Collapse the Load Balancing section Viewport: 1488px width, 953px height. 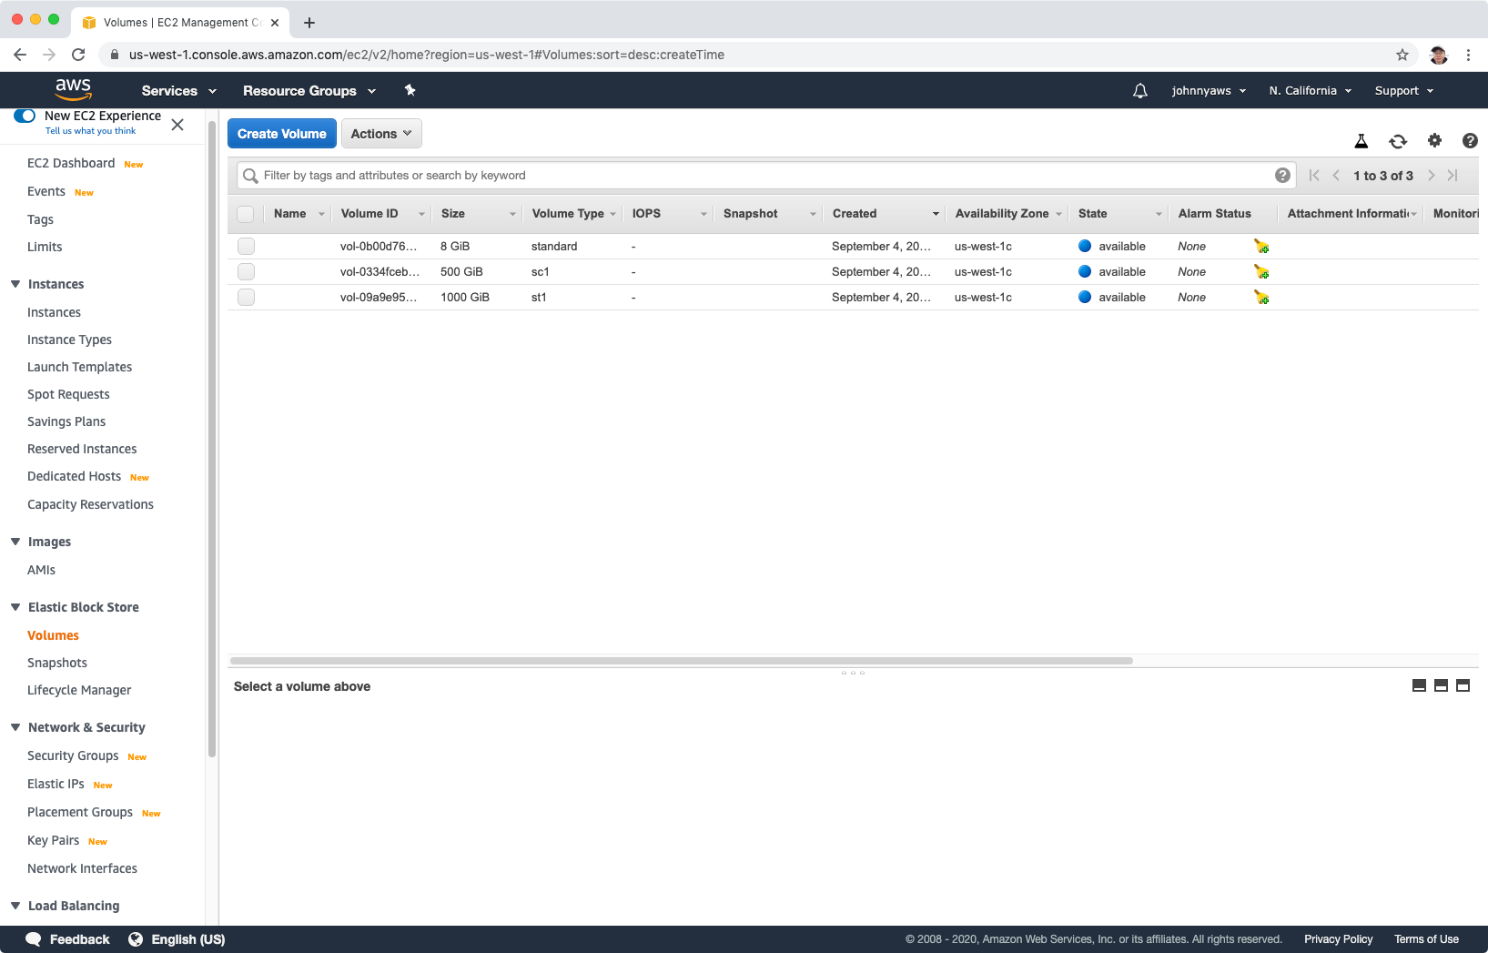click(15, 906)
